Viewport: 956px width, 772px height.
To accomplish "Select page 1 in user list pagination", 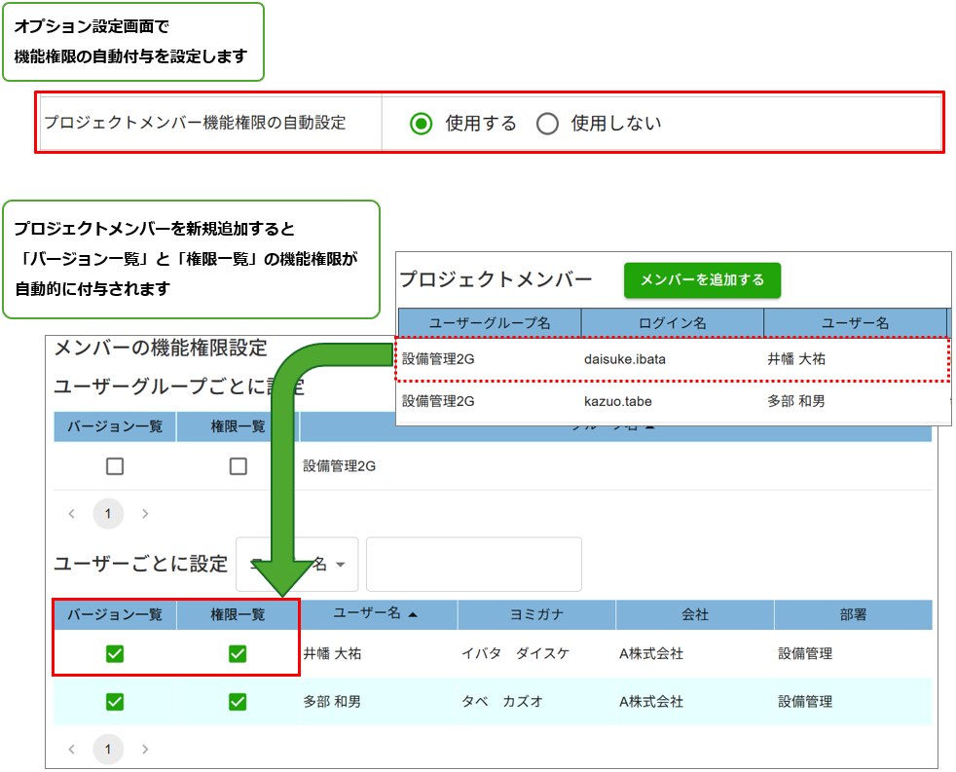I will tap(108, 750).
